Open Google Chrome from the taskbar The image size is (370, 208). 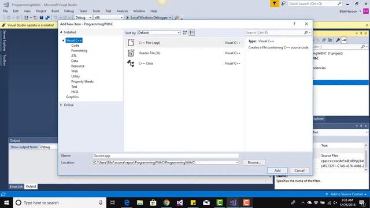[166, 203]
